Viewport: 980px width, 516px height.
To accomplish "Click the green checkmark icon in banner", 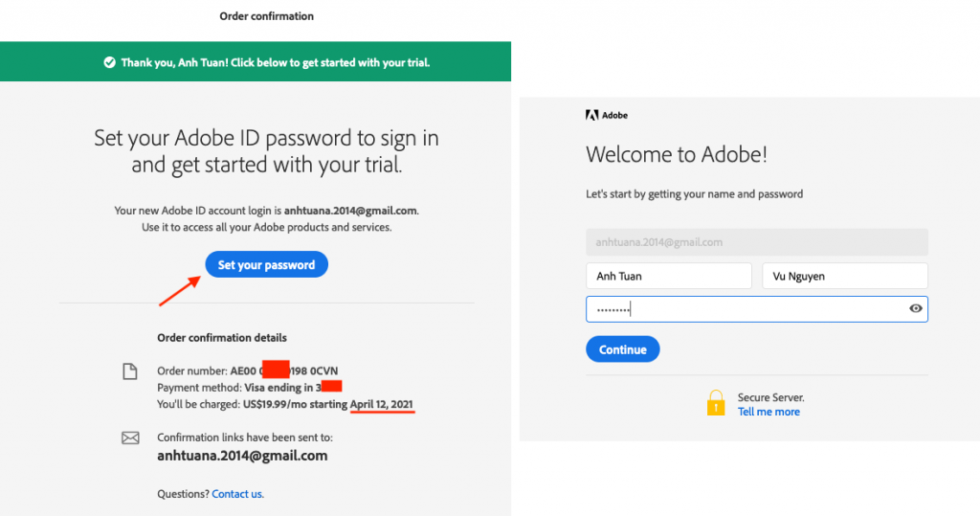I will (109, 62).
